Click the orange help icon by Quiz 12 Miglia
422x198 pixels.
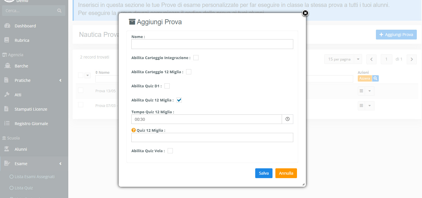coord(133,130)
